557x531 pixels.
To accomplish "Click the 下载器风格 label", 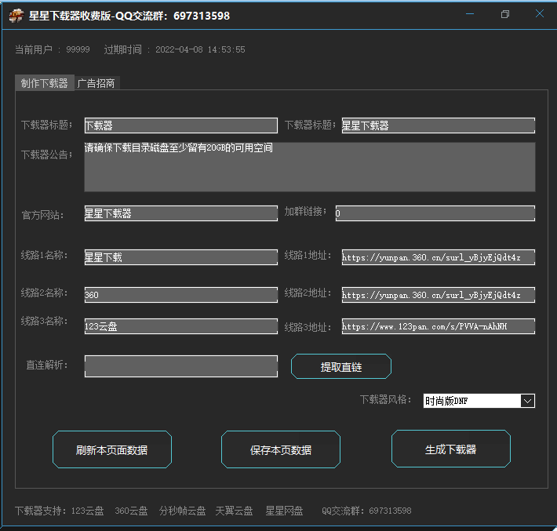I will click(x=386, y=399).
